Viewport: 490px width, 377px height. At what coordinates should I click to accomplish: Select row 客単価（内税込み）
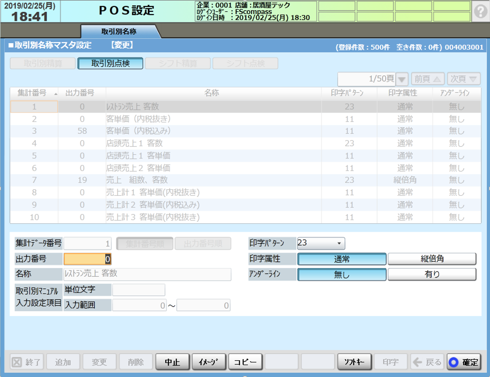[245, 131]
